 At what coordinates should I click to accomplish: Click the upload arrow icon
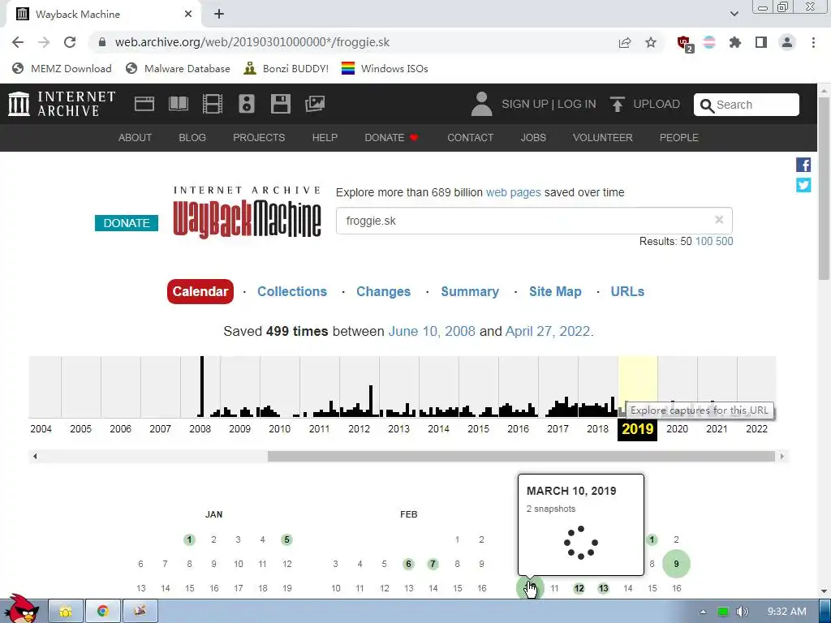pos(617,104)
